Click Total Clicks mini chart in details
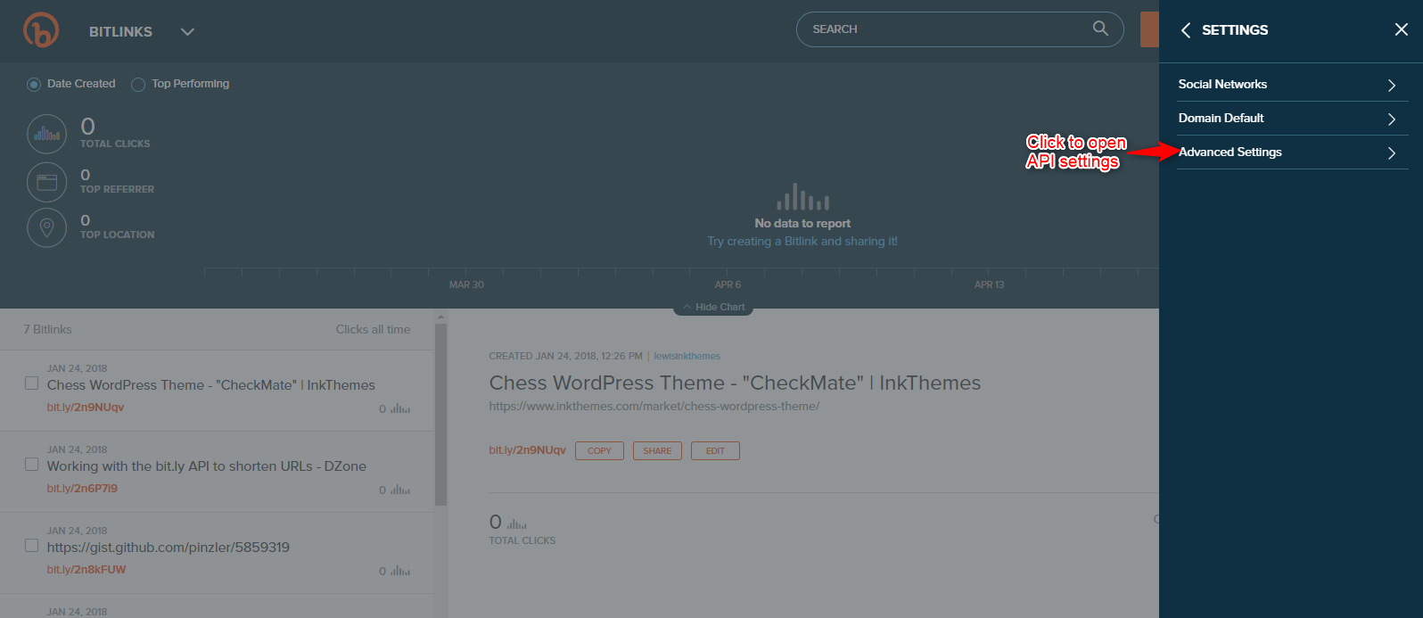 517,524
